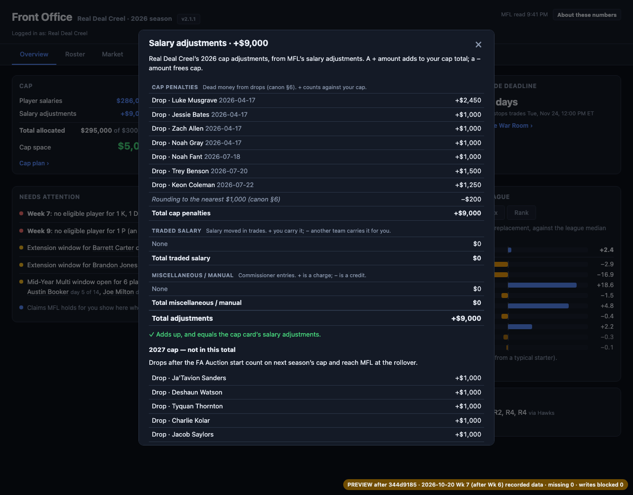Viewport: 633px width, 495px height.
Task: Select the Drop · Jessie Bates row
Action: pyautogui.click(x=316, y=114)
